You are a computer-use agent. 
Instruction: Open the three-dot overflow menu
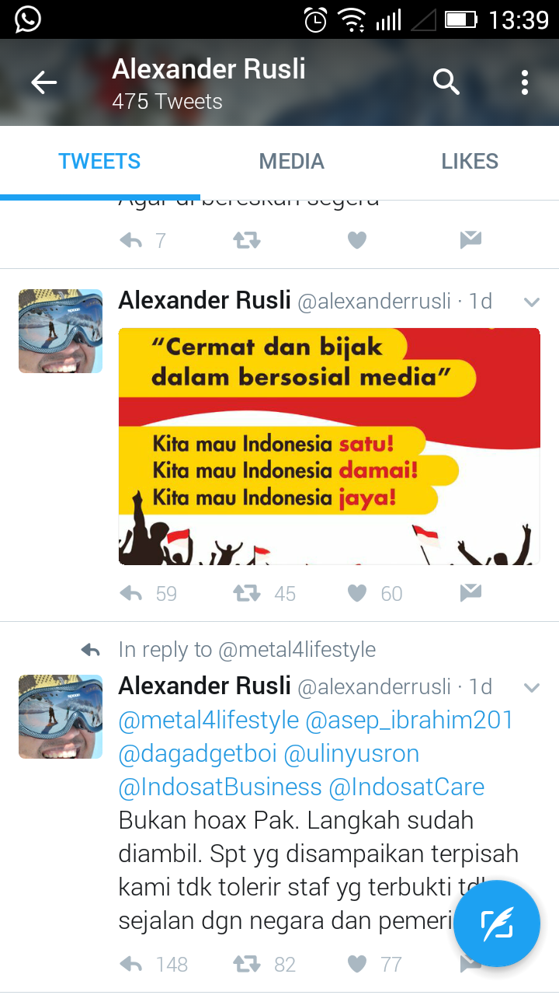(x=525, y=82)
